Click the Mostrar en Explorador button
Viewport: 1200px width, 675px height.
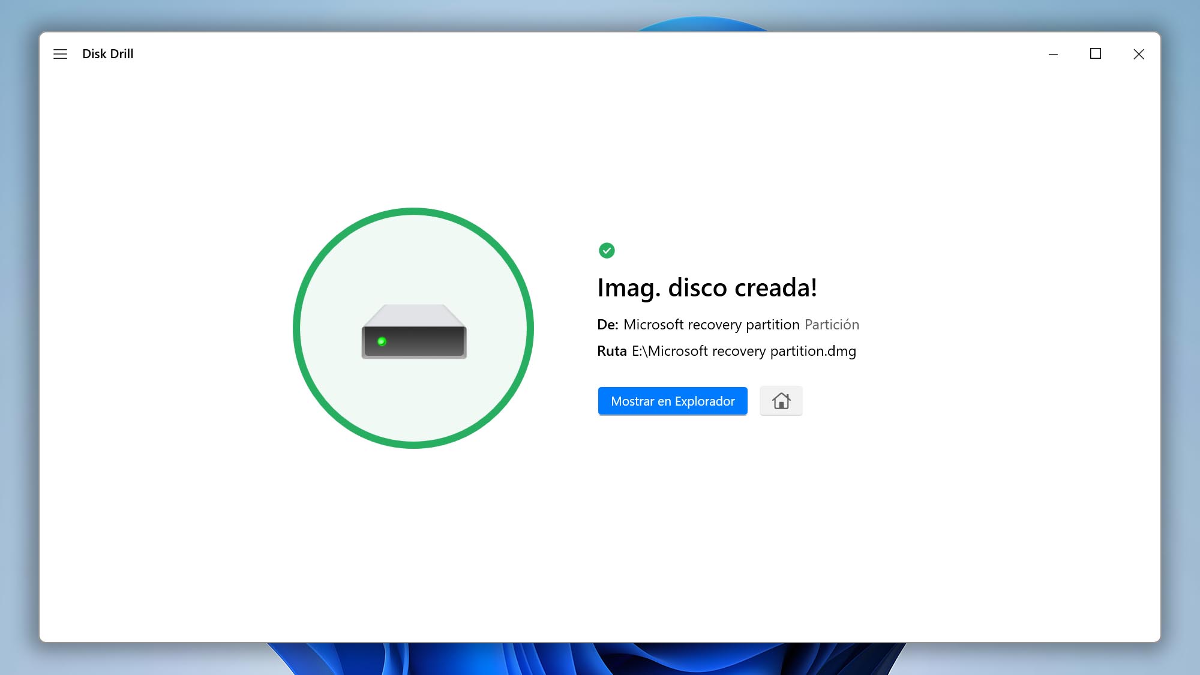point(673,401)
